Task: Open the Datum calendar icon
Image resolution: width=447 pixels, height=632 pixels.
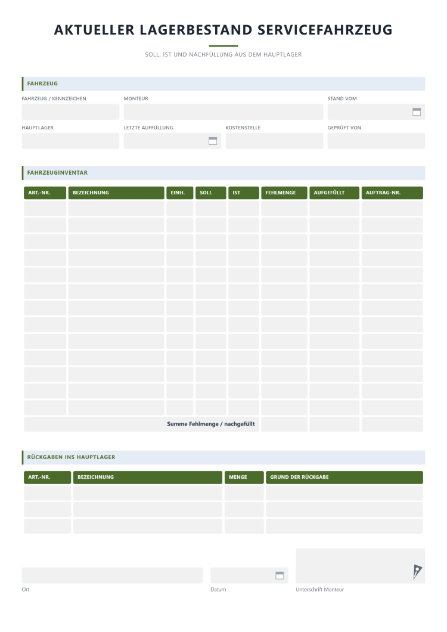Action: 280,575
